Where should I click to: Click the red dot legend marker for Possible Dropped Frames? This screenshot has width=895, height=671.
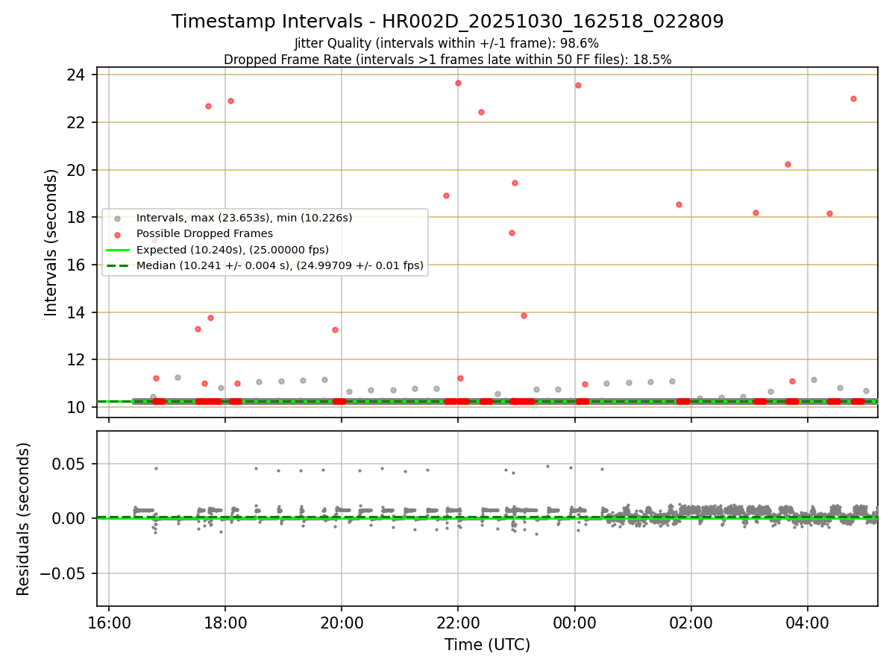(117, 234)
